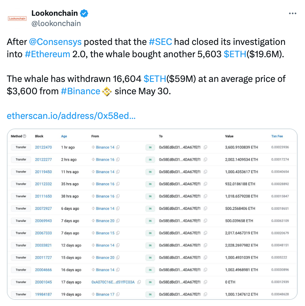Click the Method column help question icon

coord(24,136)
